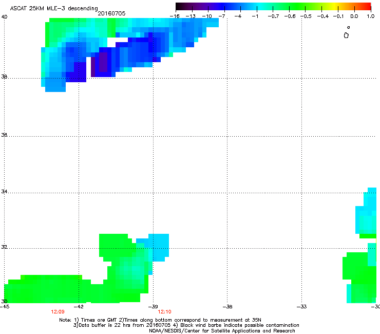Click the colorbar label '-0.5'
Image resolution: width=380 pixels, height=334 pixels.
tap(306, 16)
